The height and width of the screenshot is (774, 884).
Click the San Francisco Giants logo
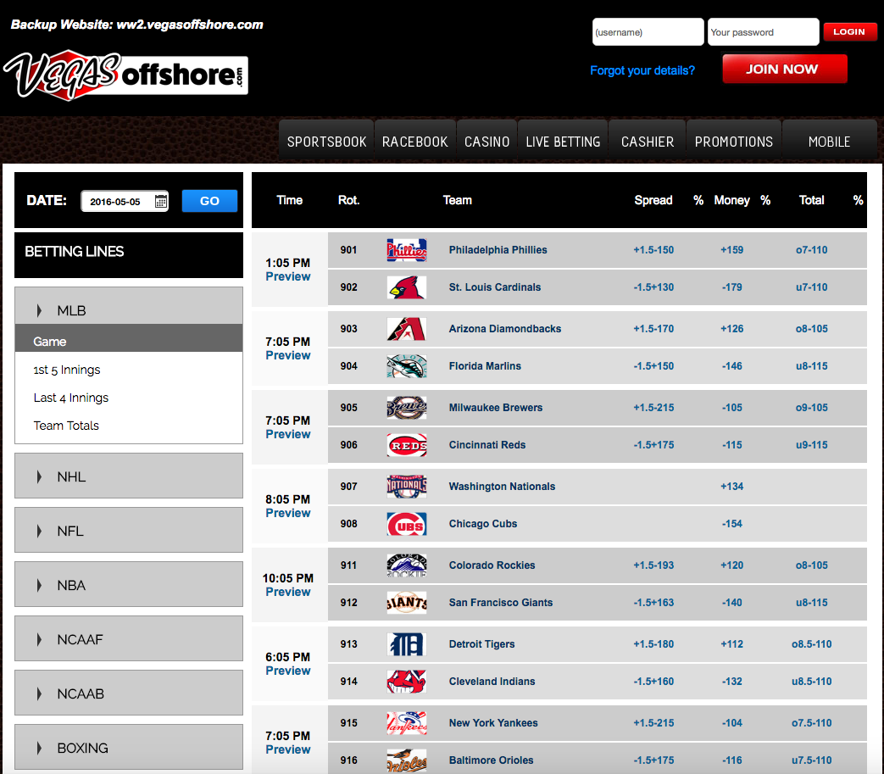[x=407, y=603]
